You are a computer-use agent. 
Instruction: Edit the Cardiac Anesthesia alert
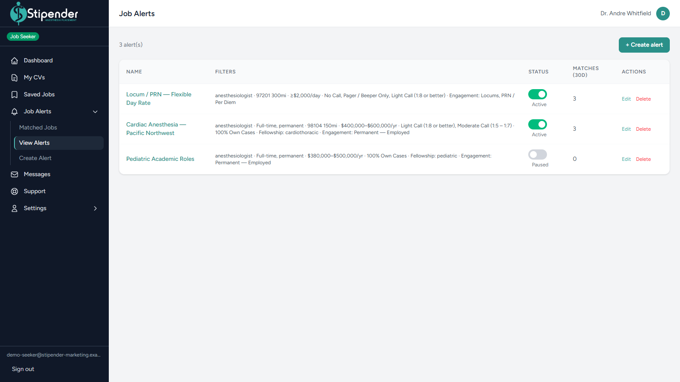pyautogui.click(x=626, y=129)
